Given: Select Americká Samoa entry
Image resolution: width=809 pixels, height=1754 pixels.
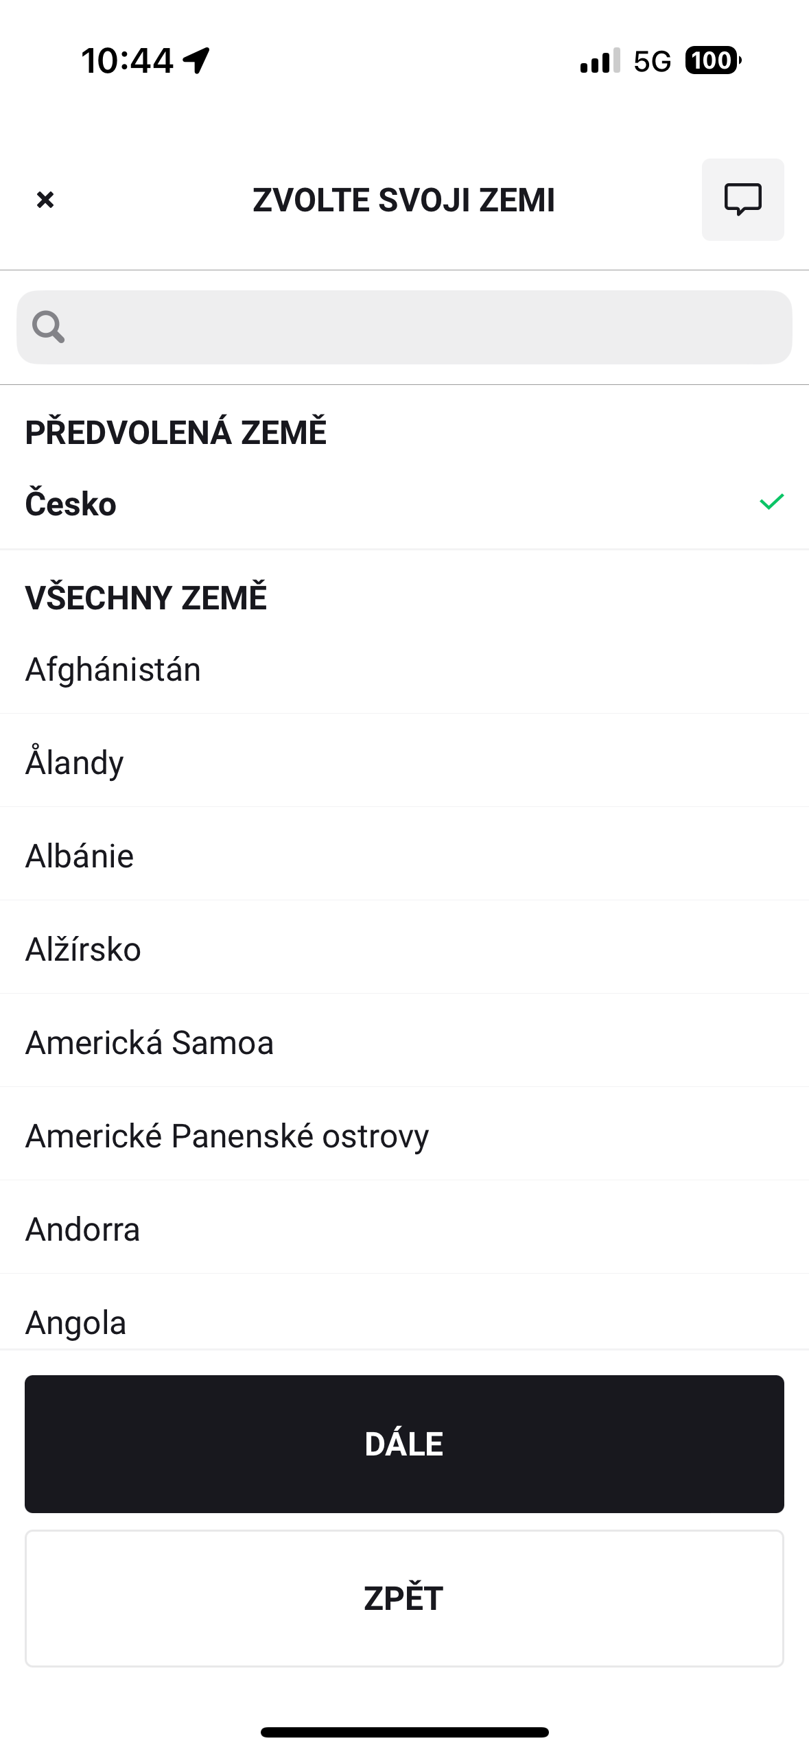Looking at the screenshot, I should pos(150,1042).
